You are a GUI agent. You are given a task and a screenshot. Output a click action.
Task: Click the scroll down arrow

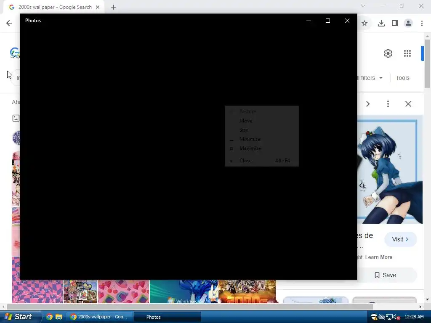point(427,299)
